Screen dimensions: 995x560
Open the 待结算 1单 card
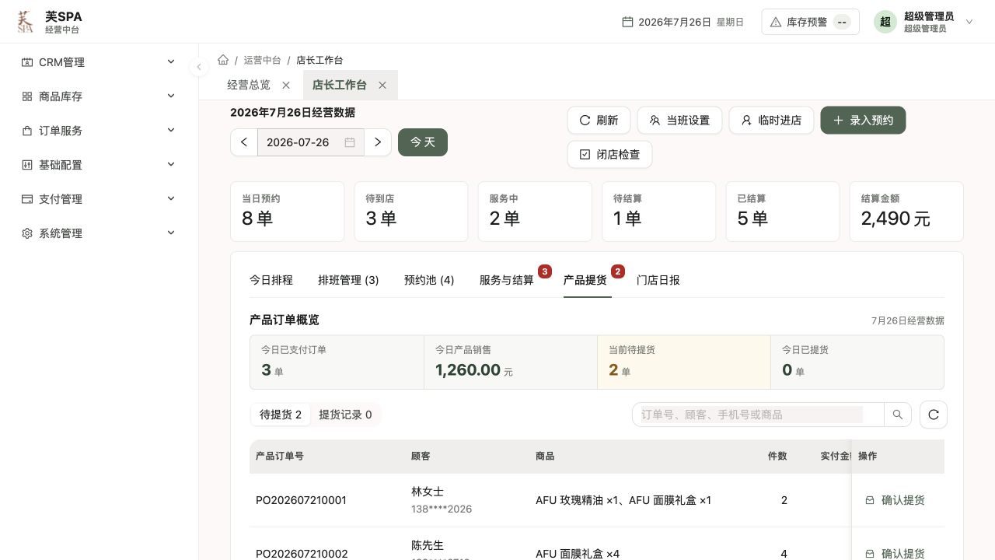tap(658, 212)
